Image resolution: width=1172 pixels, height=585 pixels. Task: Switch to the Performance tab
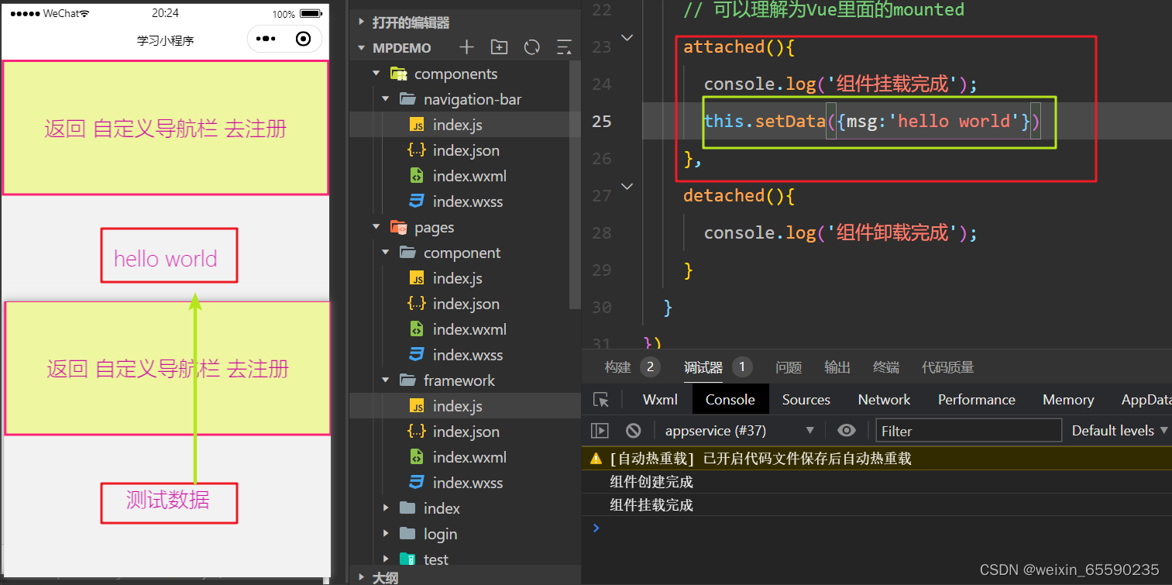(x=976, y=400)
